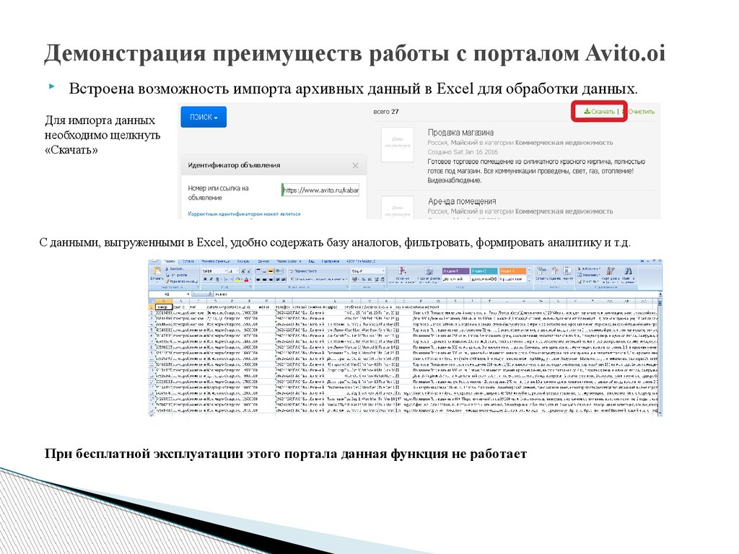Open the AutoSum dropdown
739x554 pixels.
[x=590, y=269]
